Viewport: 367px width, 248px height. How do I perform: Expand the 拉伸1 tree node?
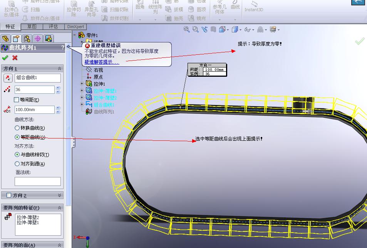click(x=82, y=83)
